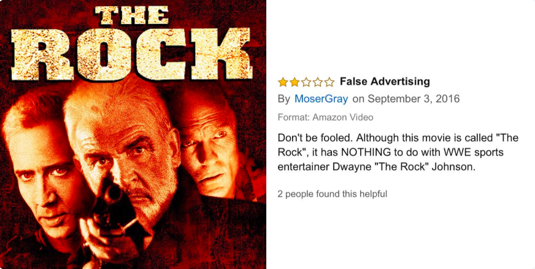Viewport: 535px width, 269px height.
Task: Click the "Format: Amazon Video" label
Action: point(325,117)
